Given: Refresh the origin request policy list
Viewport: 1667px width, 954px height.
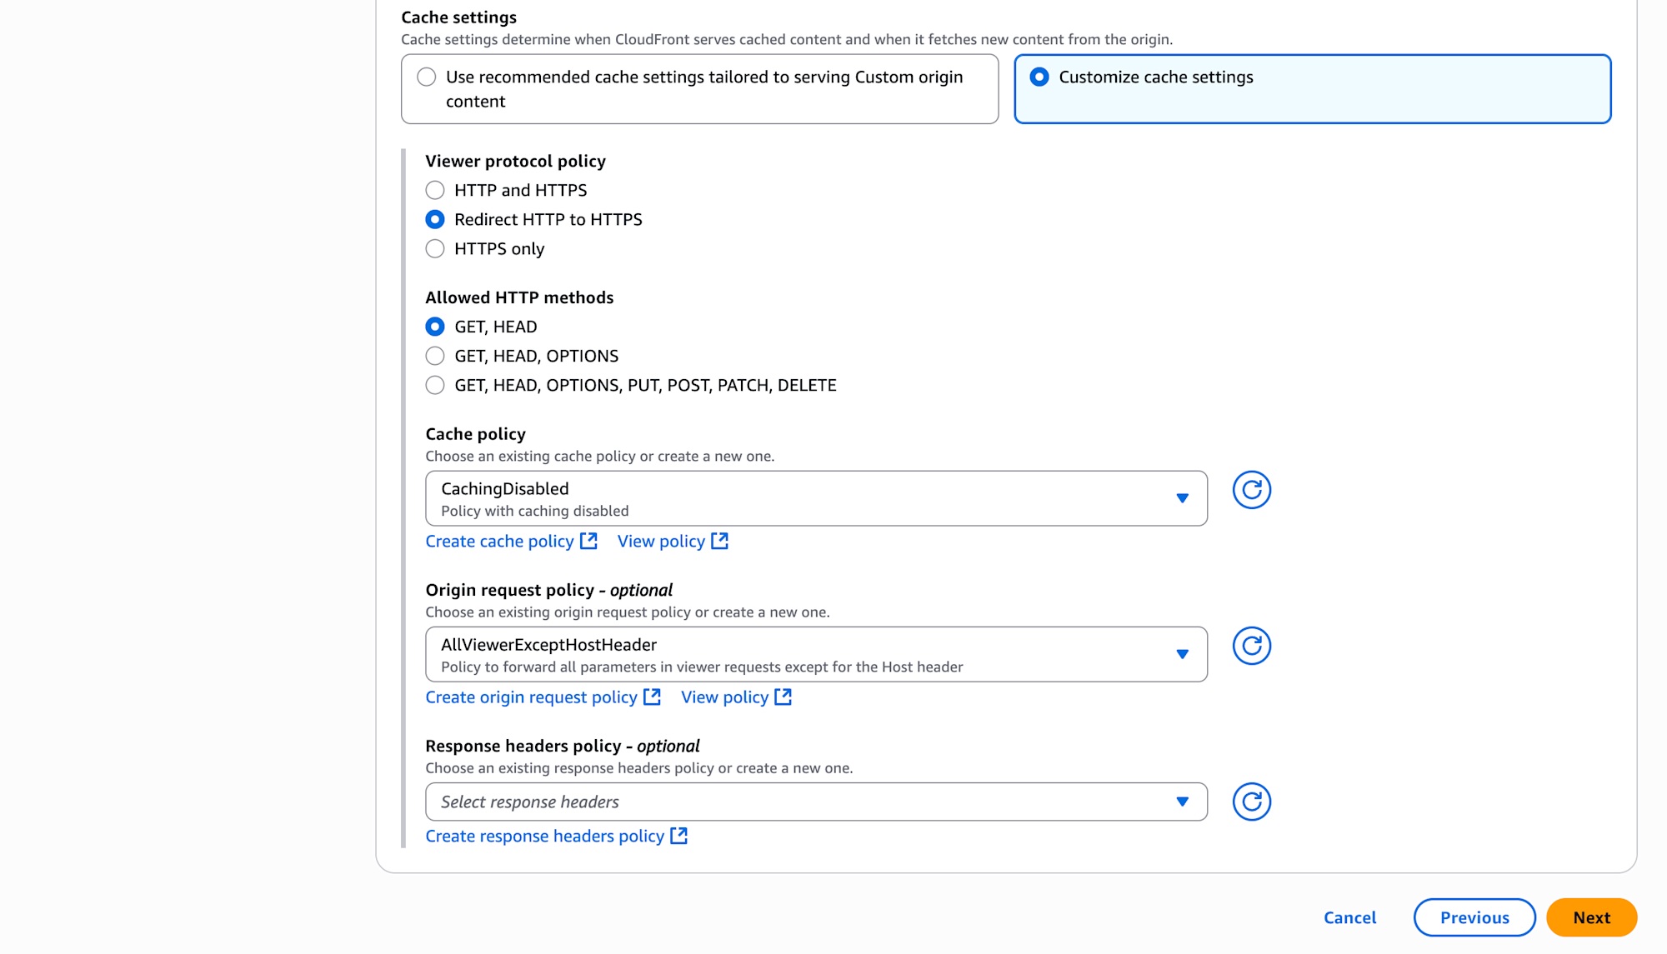Looking at the screenshot, I should pyautogui.click(x=1251, y=646).
